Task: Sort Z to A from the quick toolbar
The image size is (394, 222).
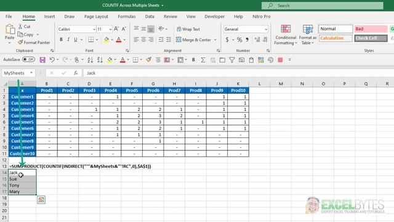Action: [x=100, y=60]
